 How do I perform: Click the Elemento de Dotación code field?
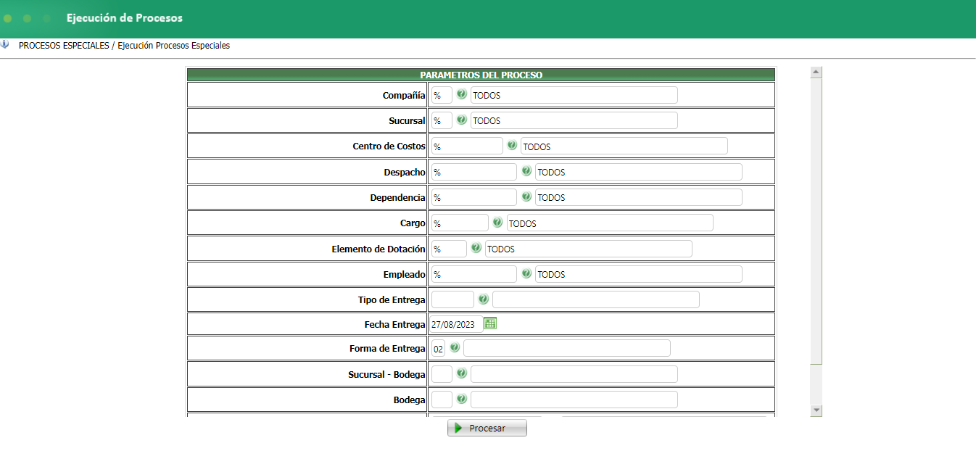pyautogui.click(x=449, y=249)
